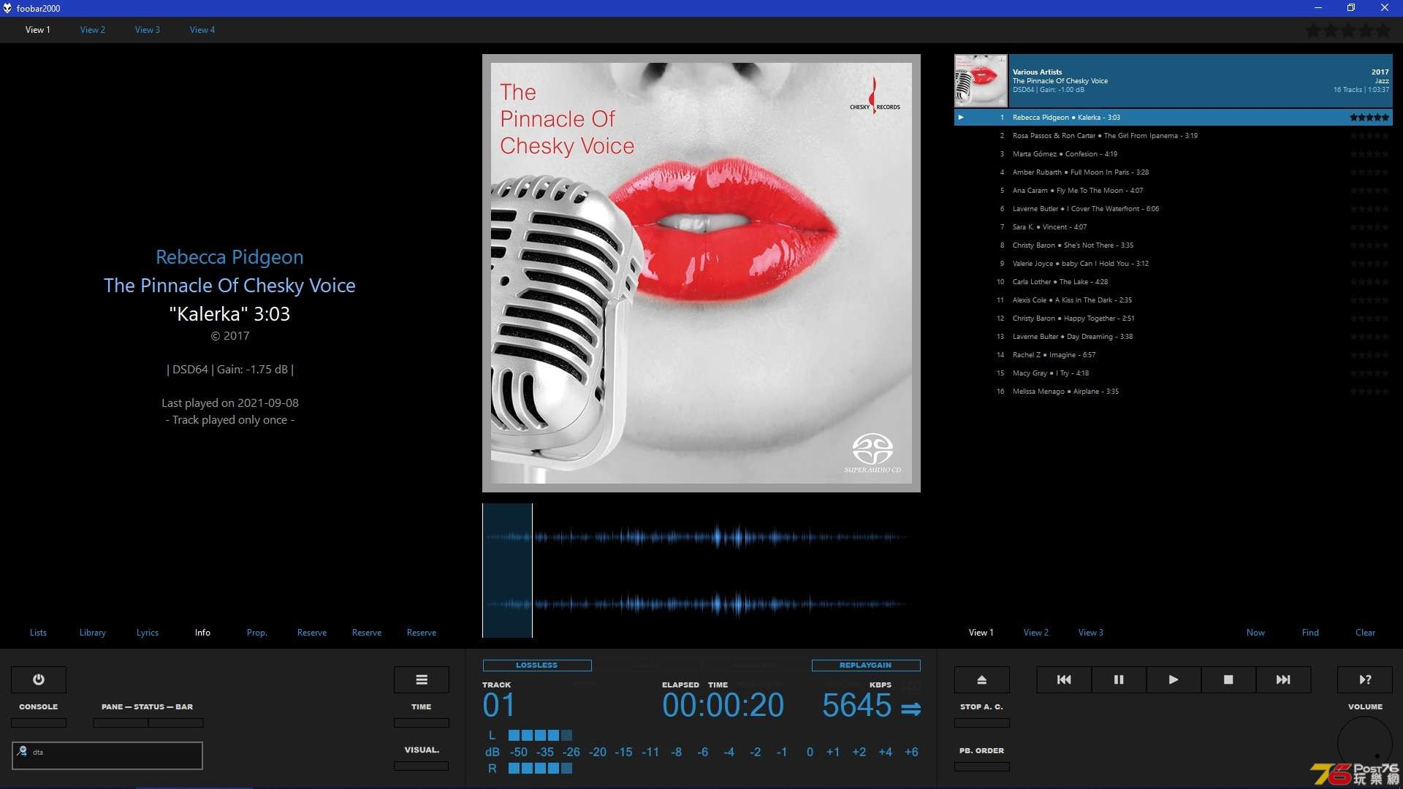
Task: Select the Info panel tab
Action: tap(202, 633)
